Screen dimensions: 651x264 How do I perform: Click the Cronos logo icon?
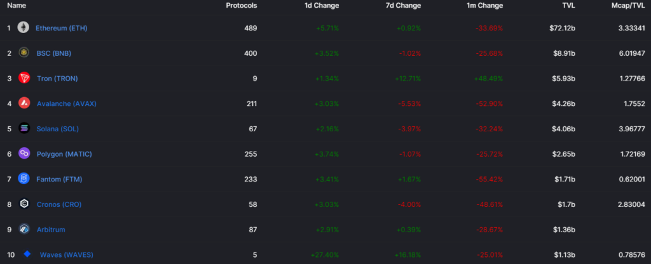click(24, 204)
